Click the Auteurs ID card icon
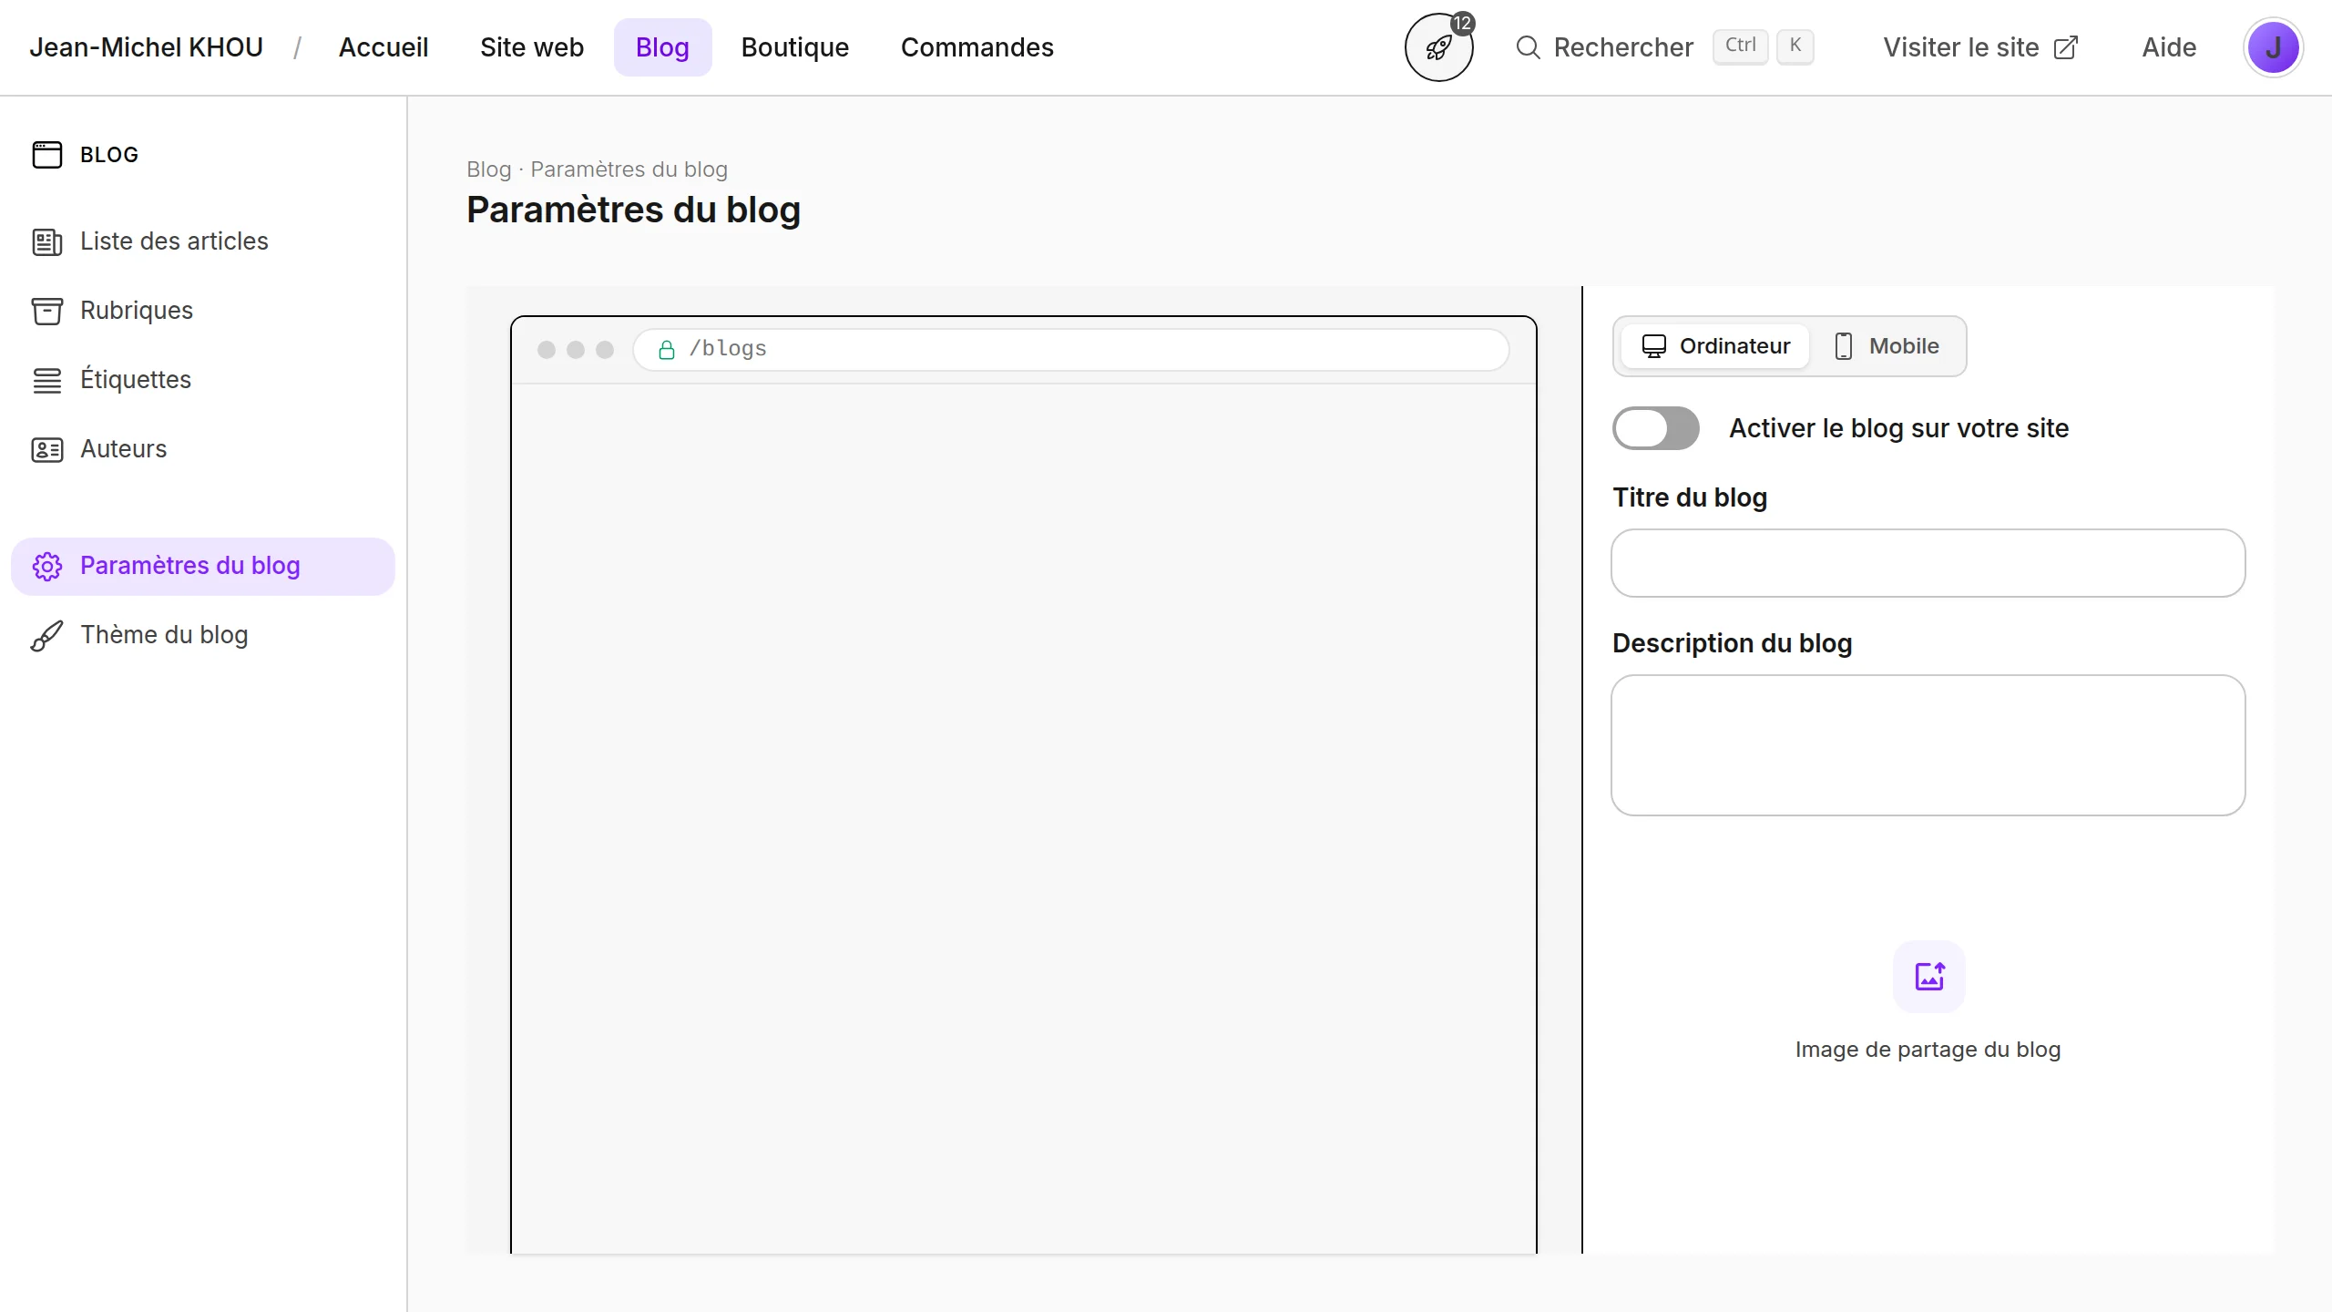Screen dimensions: 2332x1312 pos(46,449)
